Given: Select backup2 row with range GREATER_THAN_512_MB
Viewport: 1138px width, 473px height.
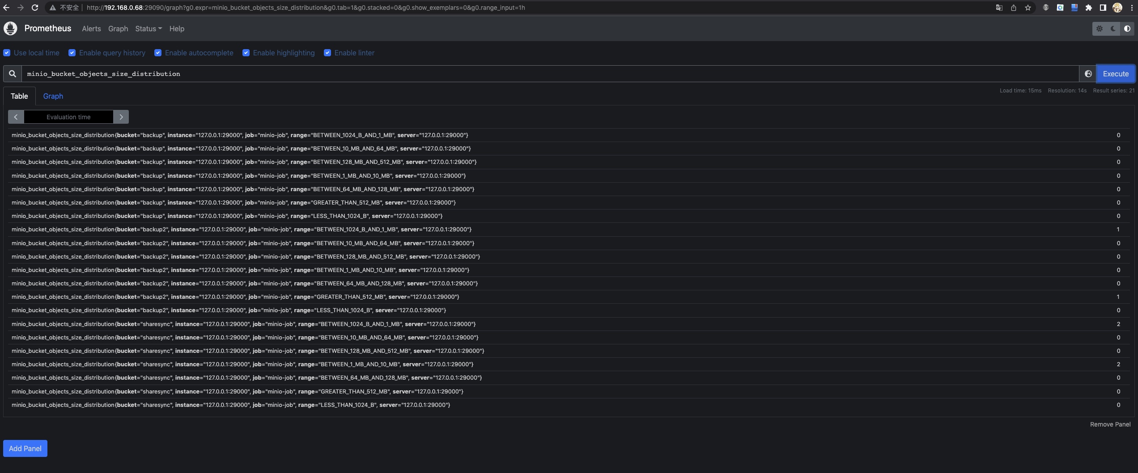Looking at the screenshot, I should [x=569, y=297].
